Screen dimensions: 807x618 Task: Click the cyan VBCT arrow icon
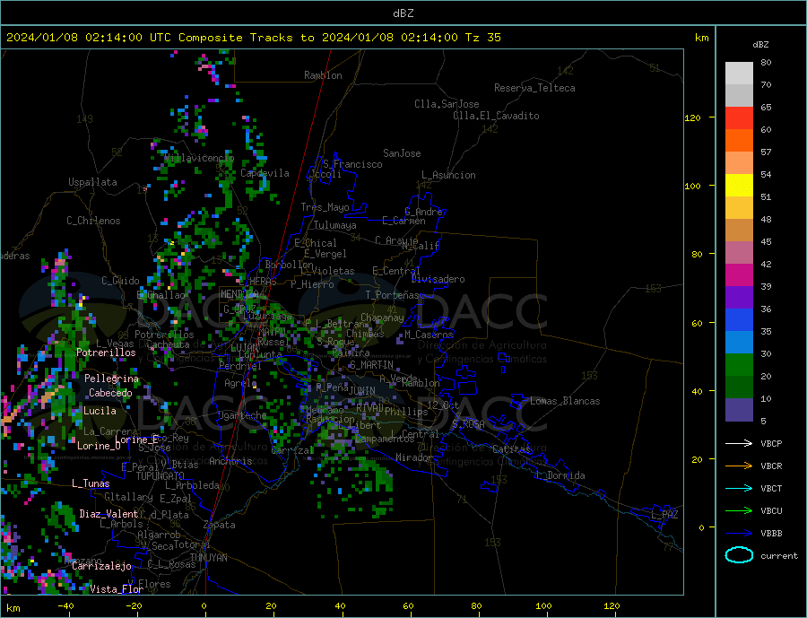click(x=739, y=488)
